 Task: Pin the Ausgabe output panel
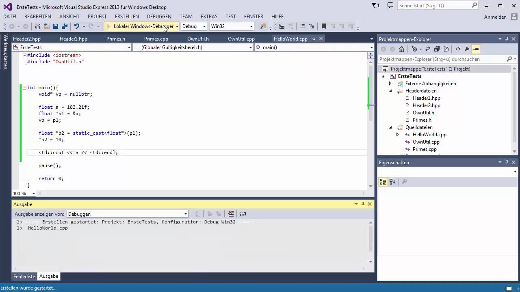363,204
